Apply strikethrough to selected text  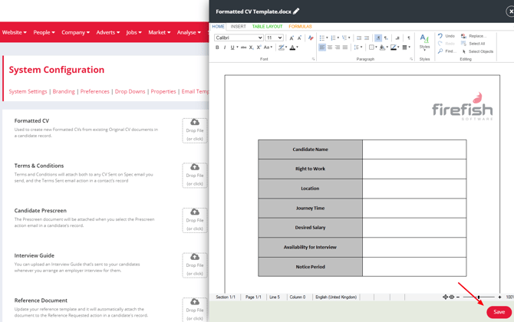coord(243,48)
